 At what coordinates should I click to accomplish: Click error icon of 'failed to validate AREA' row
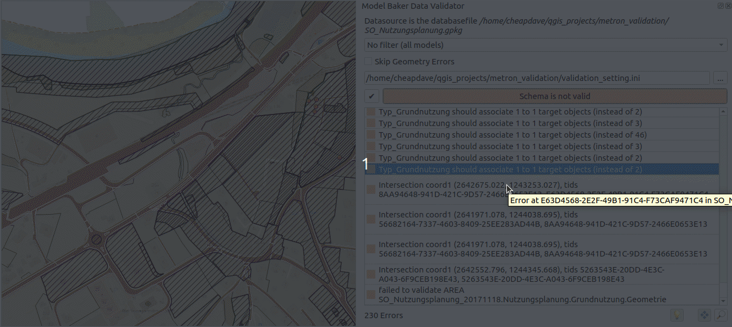tap(372, 295)
